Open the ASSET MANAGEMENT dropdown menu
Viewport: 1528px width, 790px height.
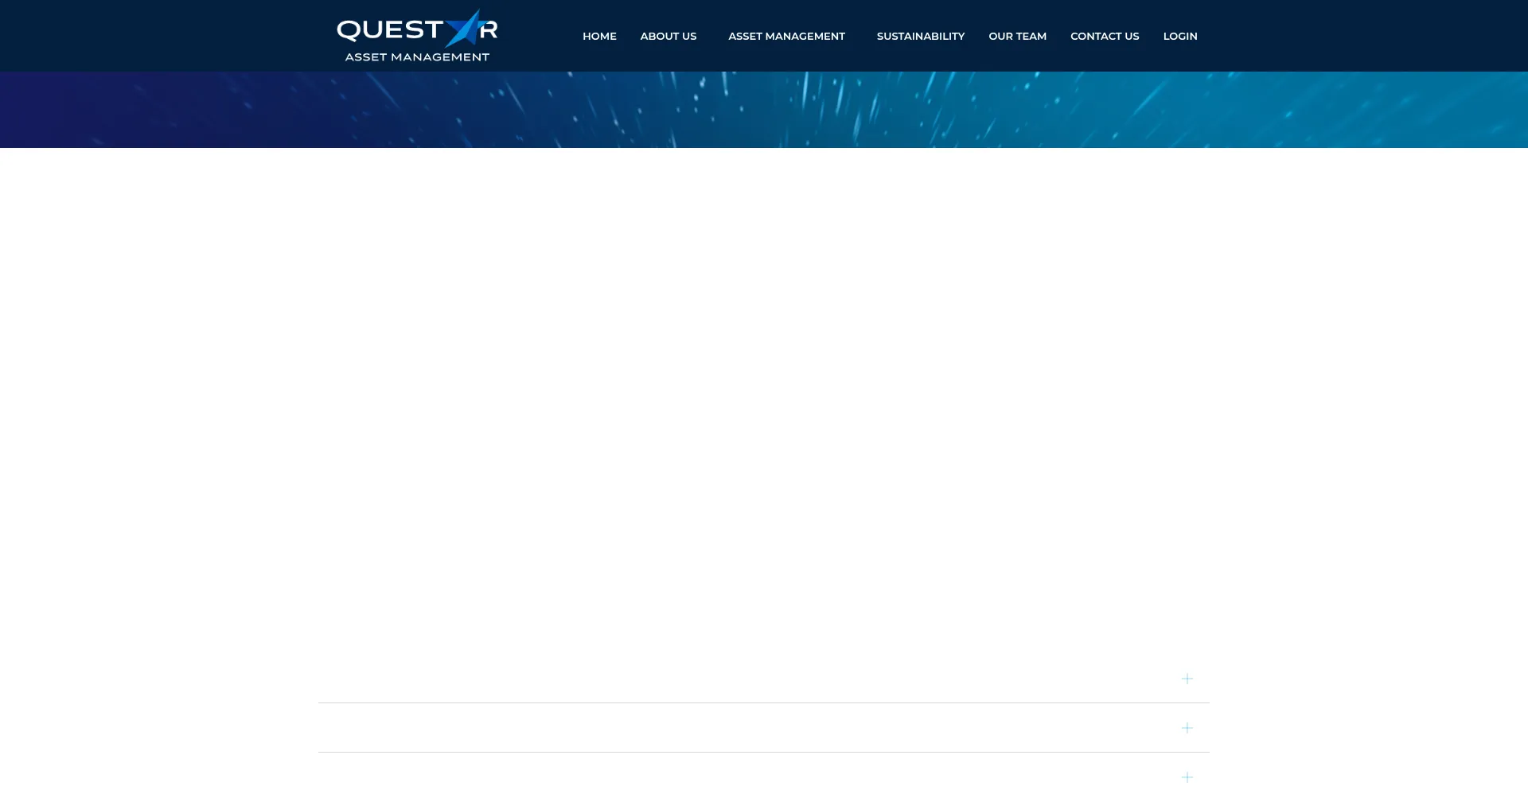(786, 36)
